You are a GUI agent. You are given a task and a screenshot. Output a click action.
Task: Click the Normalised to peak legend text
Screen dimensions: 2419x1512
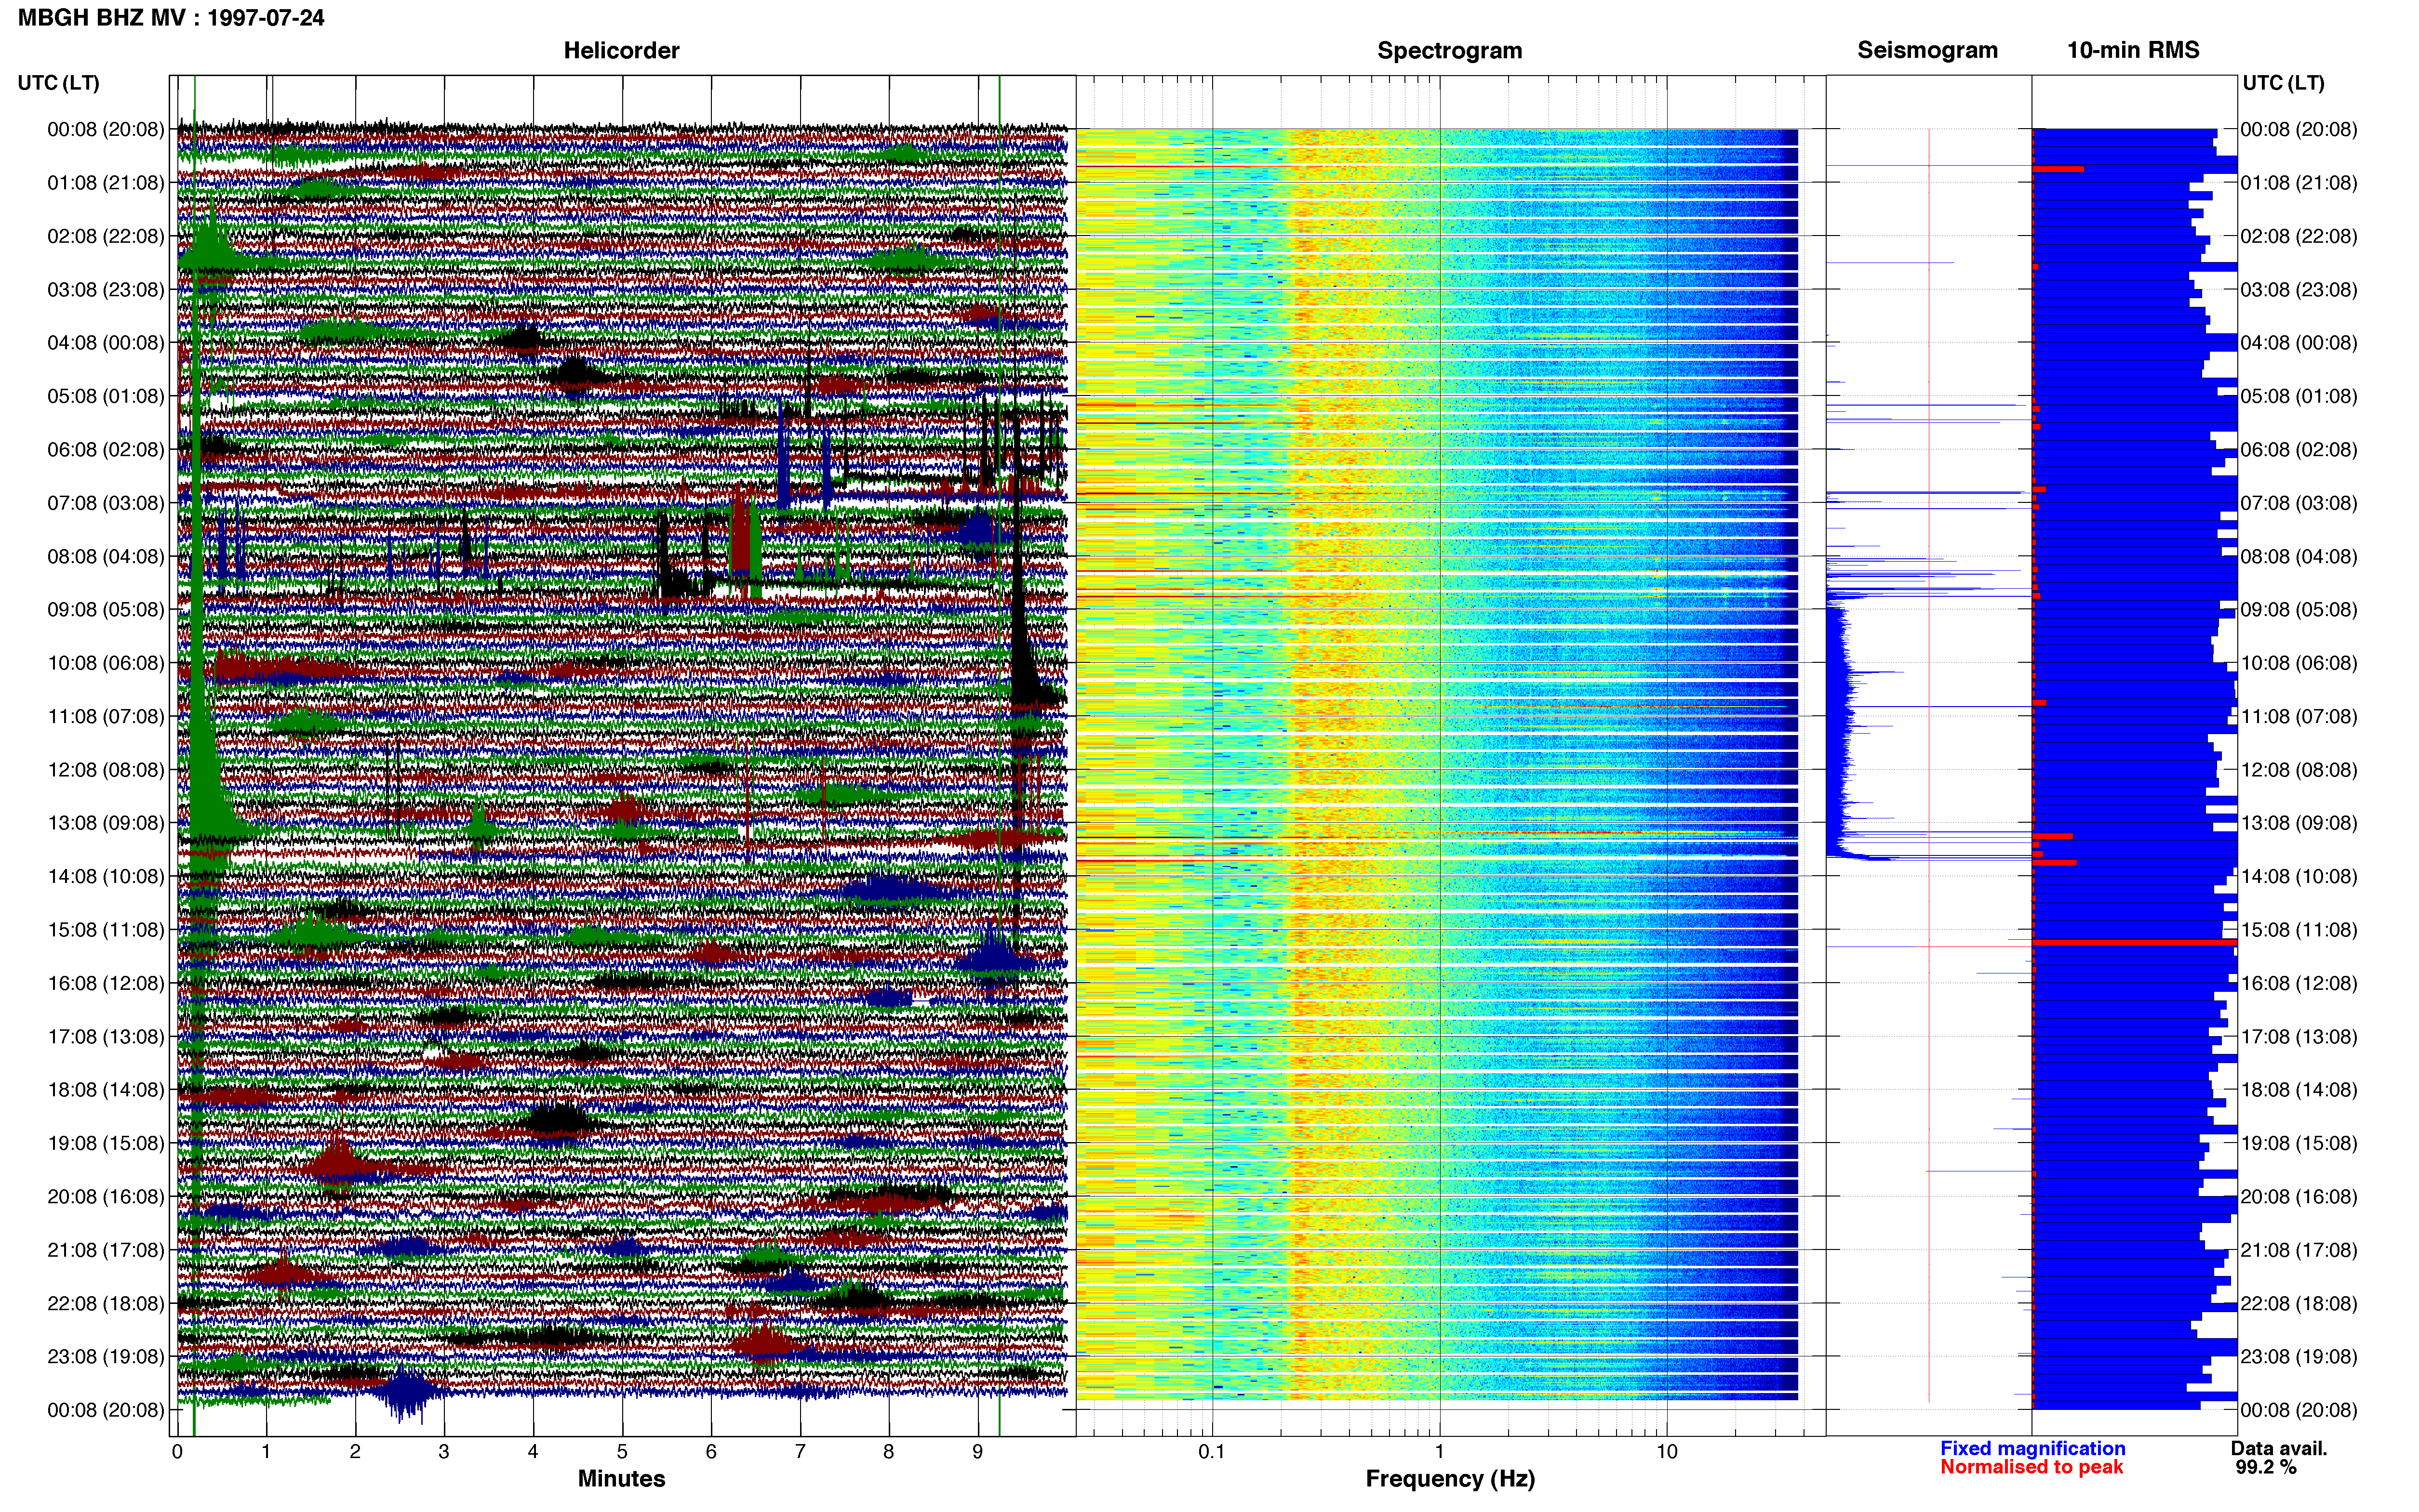2031,1467
